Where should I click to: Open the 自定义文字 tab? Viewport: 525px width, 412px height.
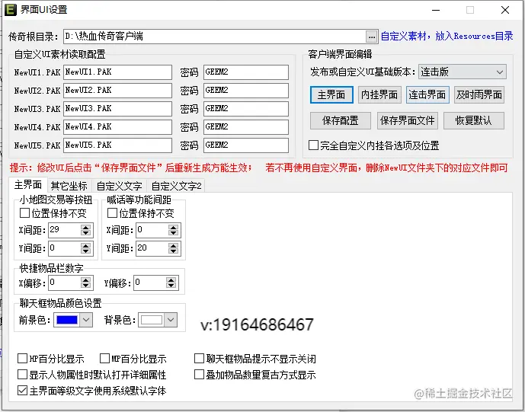point(119,186)
